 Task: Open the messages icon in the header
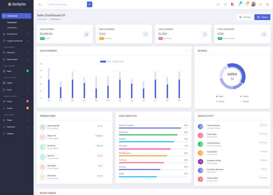(246, 4)
